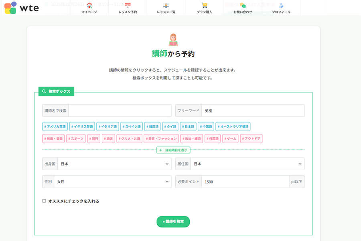Click the teacher avatar illustration above 講師から予約
361x241 pixels.
click(x=173, y=39)
